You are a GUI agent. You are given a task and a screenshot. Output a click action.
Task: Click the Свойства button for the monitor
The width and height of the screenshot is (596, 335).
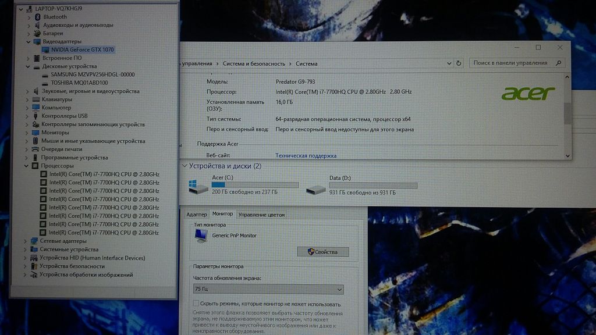pyautogui.click(x=322, y=252)
